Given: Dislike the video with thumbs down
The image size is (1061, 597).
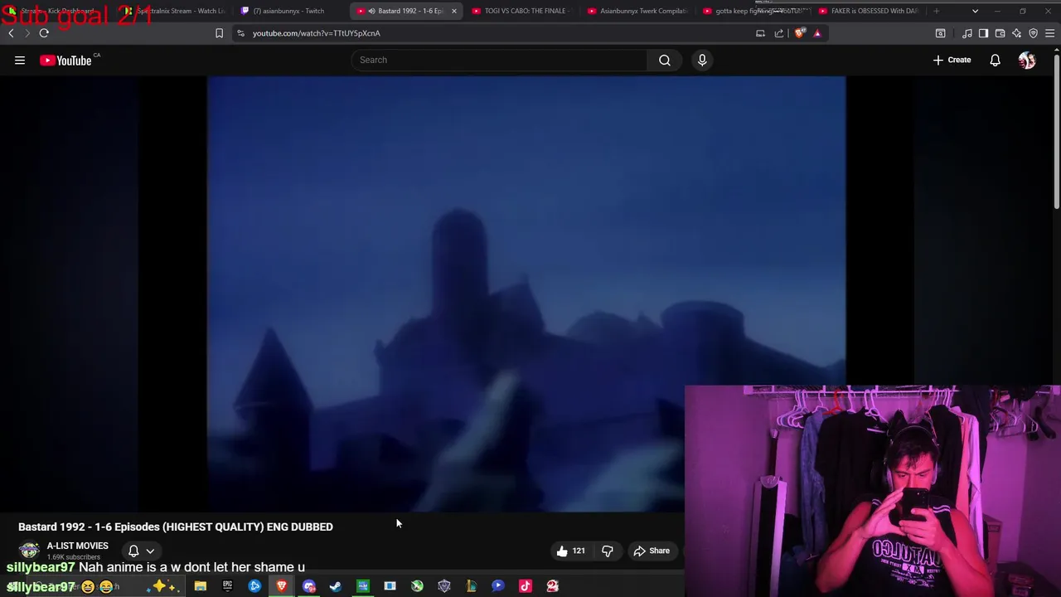Looking at the screenshot, I should 608,551.
